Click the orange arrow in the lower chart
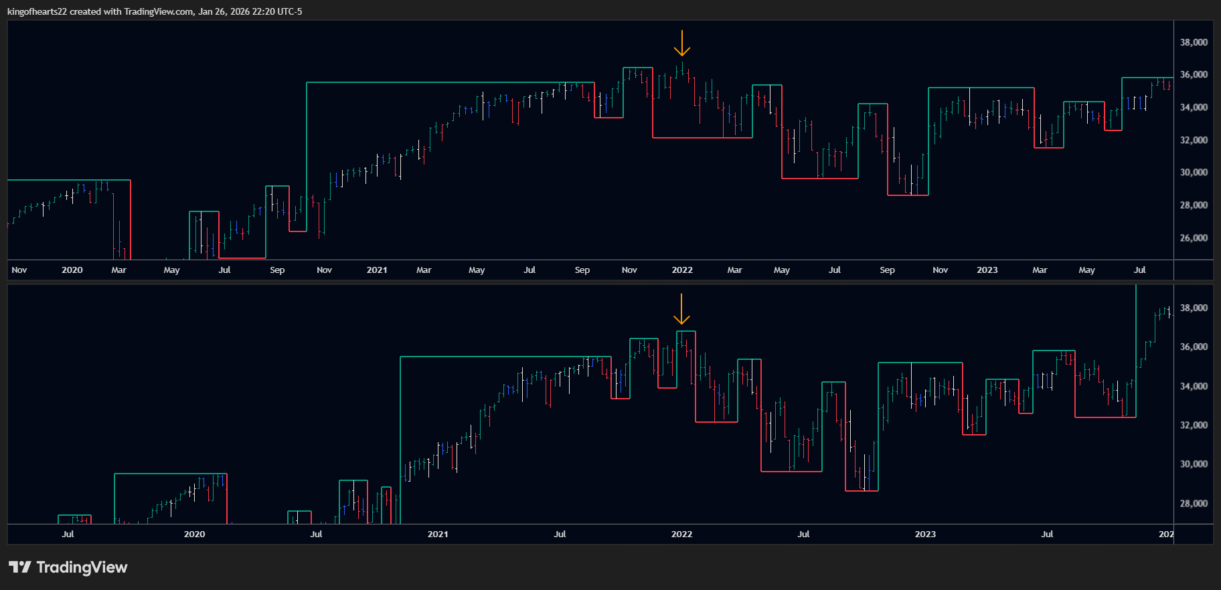 click(681, 309)
